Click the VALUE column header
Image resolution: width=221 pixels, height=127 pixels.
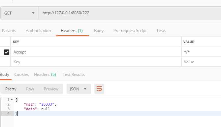coord(189,42)
